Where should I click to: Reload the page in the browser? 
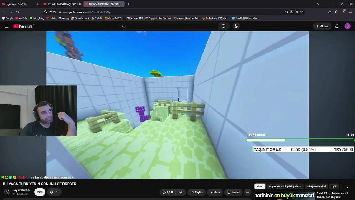(x=18, y=12)
